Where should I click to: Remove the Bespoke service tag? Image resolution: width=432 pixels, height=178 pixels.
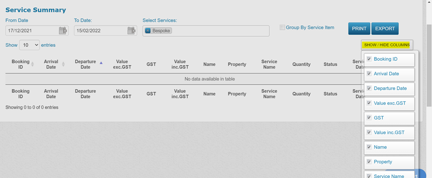148,30
